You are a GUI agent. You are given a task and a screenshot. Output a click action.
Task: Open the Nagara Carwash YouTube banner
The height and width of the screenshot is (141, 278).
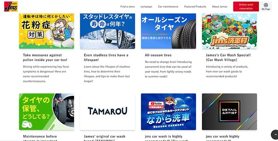[x=169, y=112]
